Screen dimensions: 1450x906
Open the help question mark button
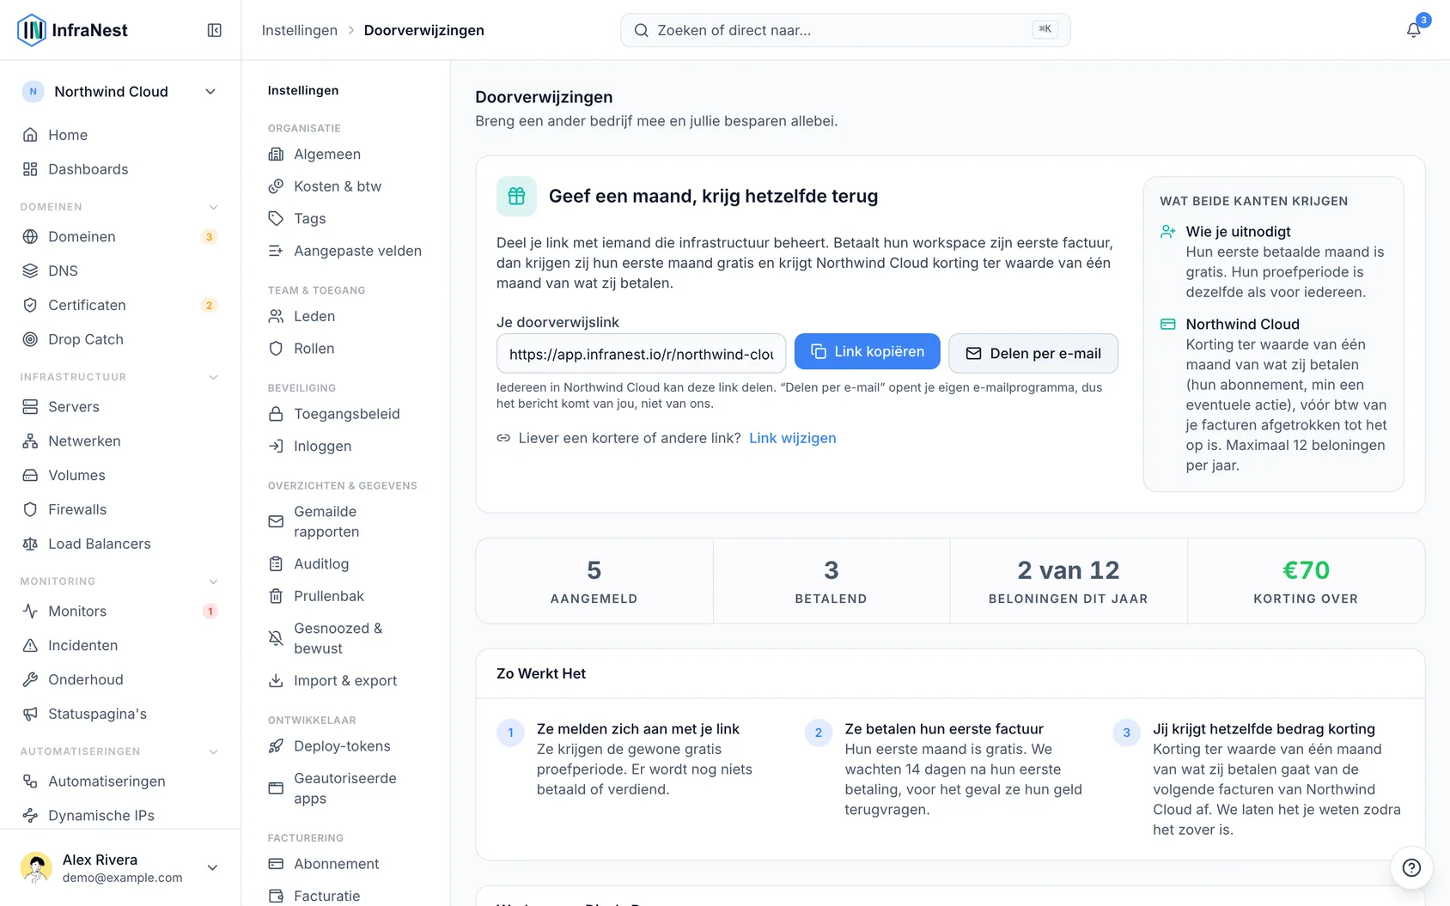coord(1411,867)
